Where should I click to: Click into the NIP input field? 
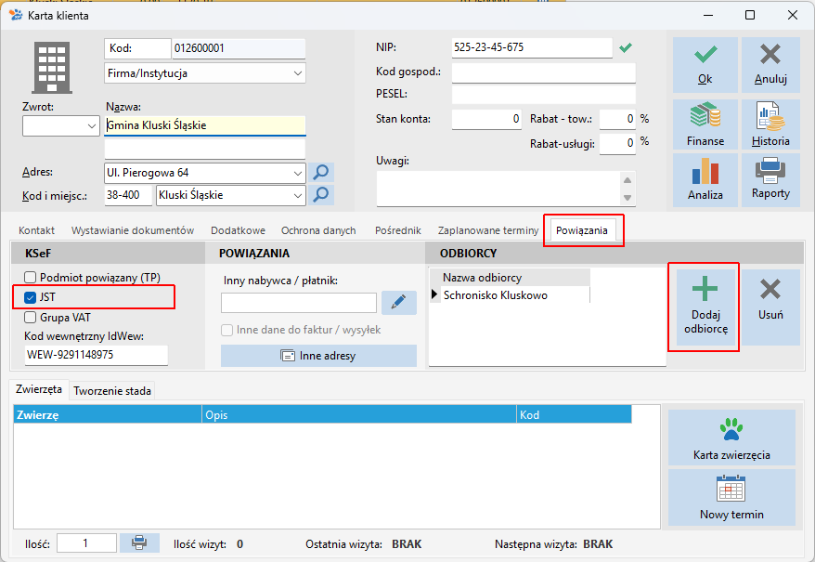(x=531, y=47)
